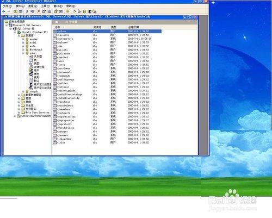
Task: Expand the master database node
Action: point(23,39)
